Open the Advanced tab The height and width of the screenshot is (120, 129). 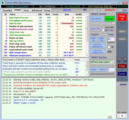coord(37,10)
